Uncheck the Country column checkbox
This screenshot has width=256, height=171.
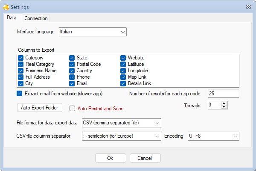(x=72, y=71)
